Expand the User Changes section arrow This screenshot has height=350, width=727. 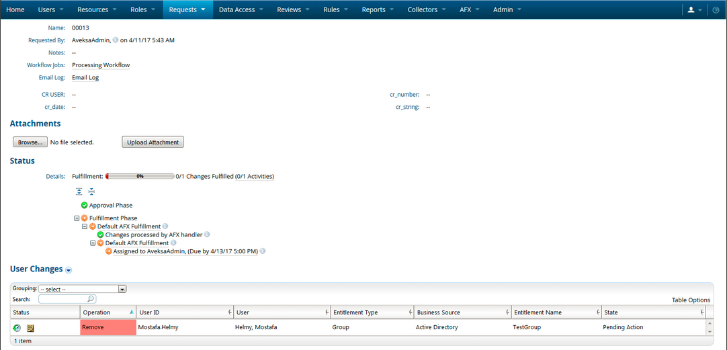(69, 270)
